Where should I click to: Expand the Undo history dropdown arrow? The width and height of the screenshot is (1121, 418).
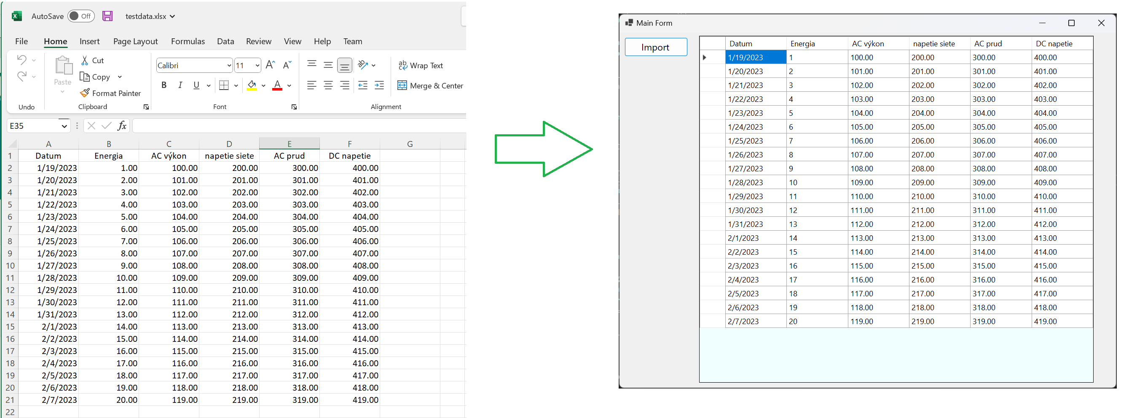(34, 60)
